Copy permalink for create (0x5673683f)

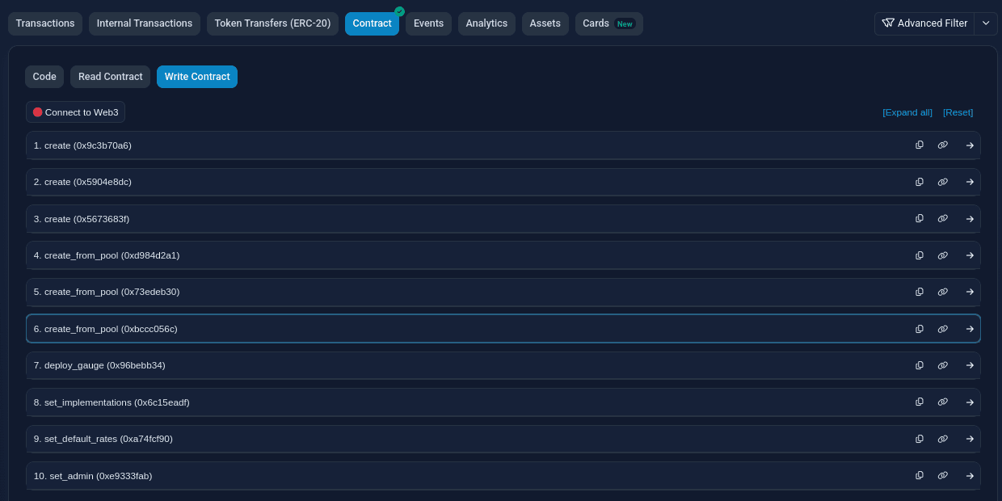943,219
